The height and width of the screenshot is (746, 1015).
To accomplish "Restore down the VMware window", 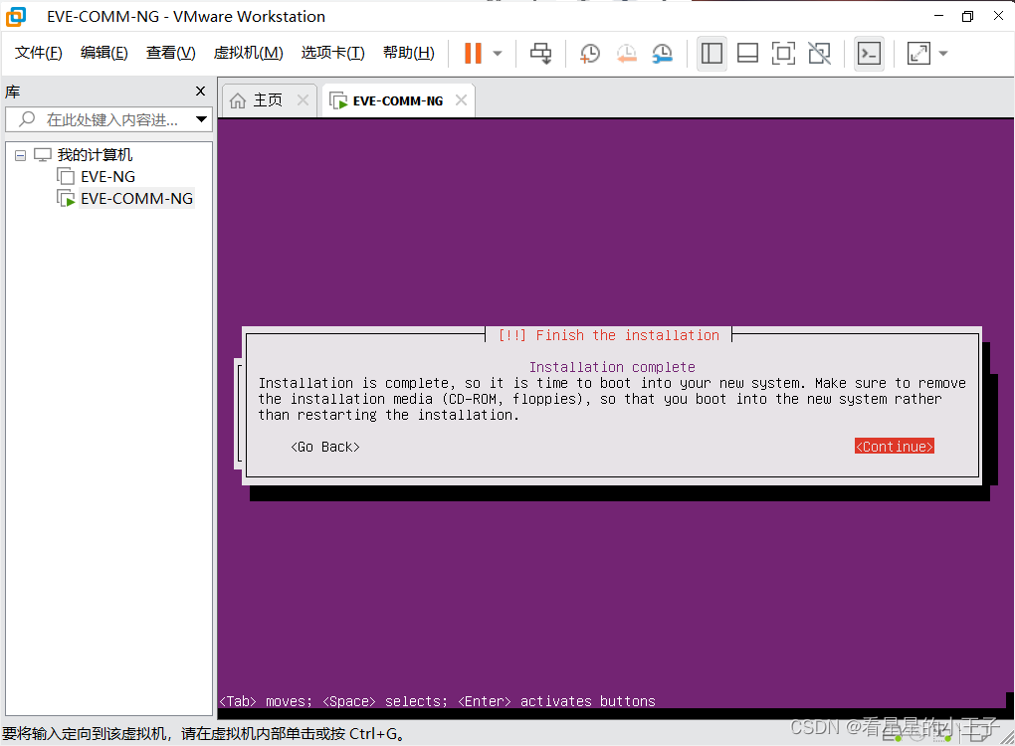I will pyautogui.click(x=968, y=16).
